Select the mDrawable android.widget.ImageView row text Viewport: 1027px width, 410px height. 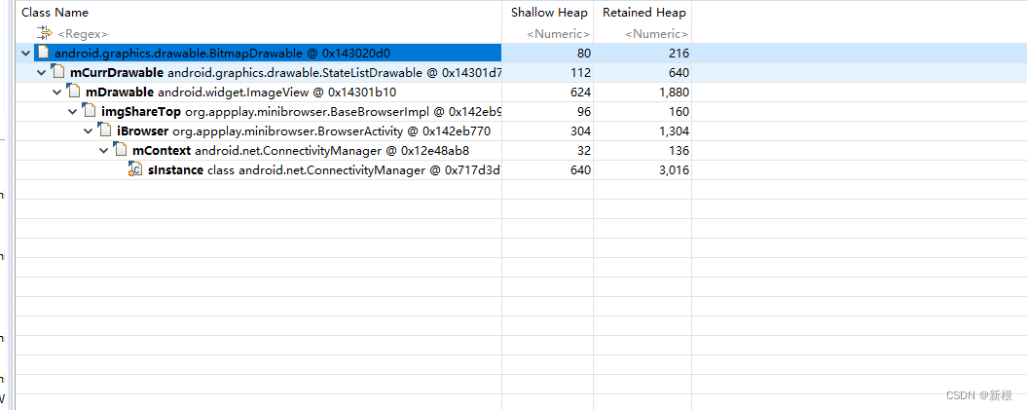click(241, 93)
